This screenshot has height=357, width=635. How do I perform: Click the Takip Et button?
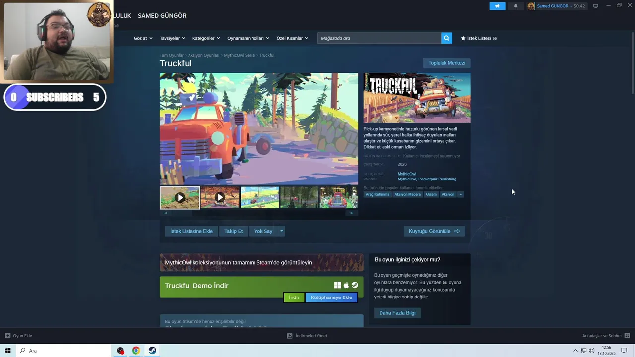(233, 231)
